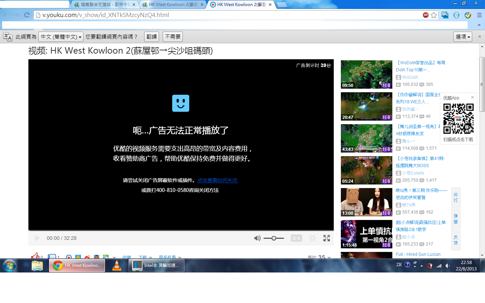Click the 弹窗 pop-out window button
Image resolution: width=485 pixels, height=303 pixels.
coord(456,219)
